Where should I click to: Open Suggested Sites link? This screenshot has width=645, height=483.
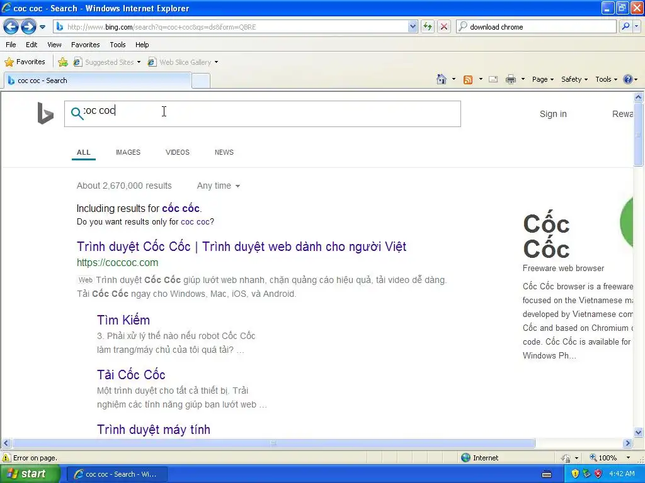click(105, 62)
